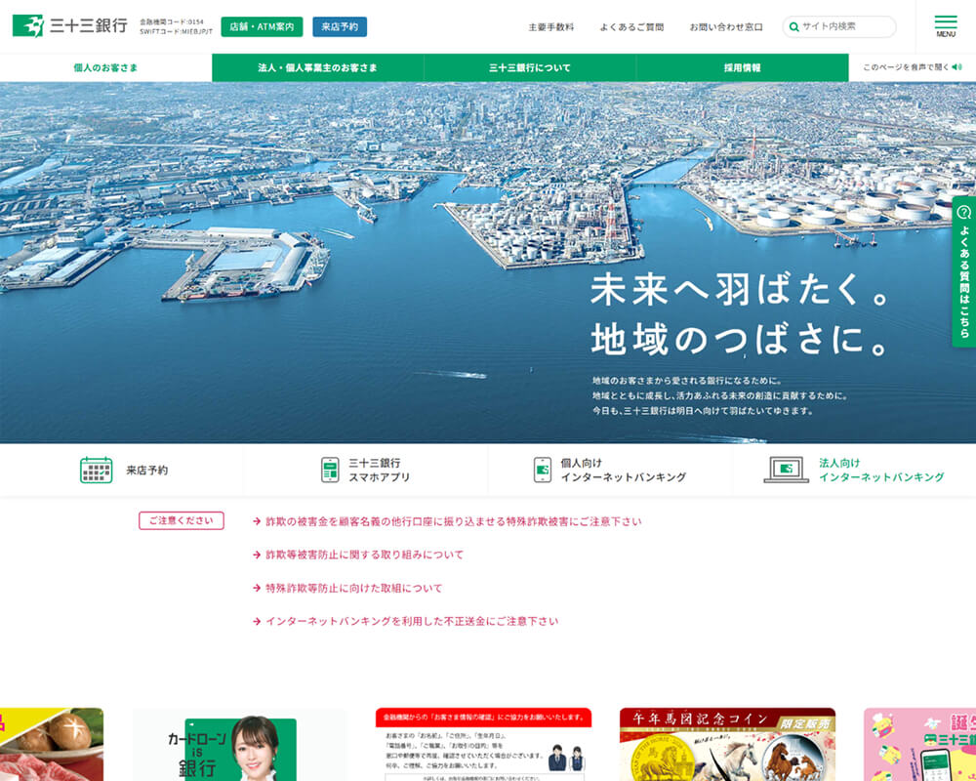Click the magnifier search icon
The height and width of the screenshot is (781, 976).
(x=794, y=27)
